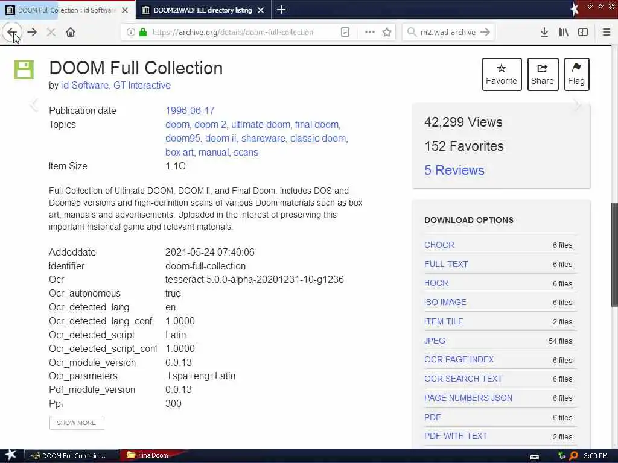Switch to DOOM Full Collection tab
The height and width of the screenshot is (463, 618).
point(68,10)
